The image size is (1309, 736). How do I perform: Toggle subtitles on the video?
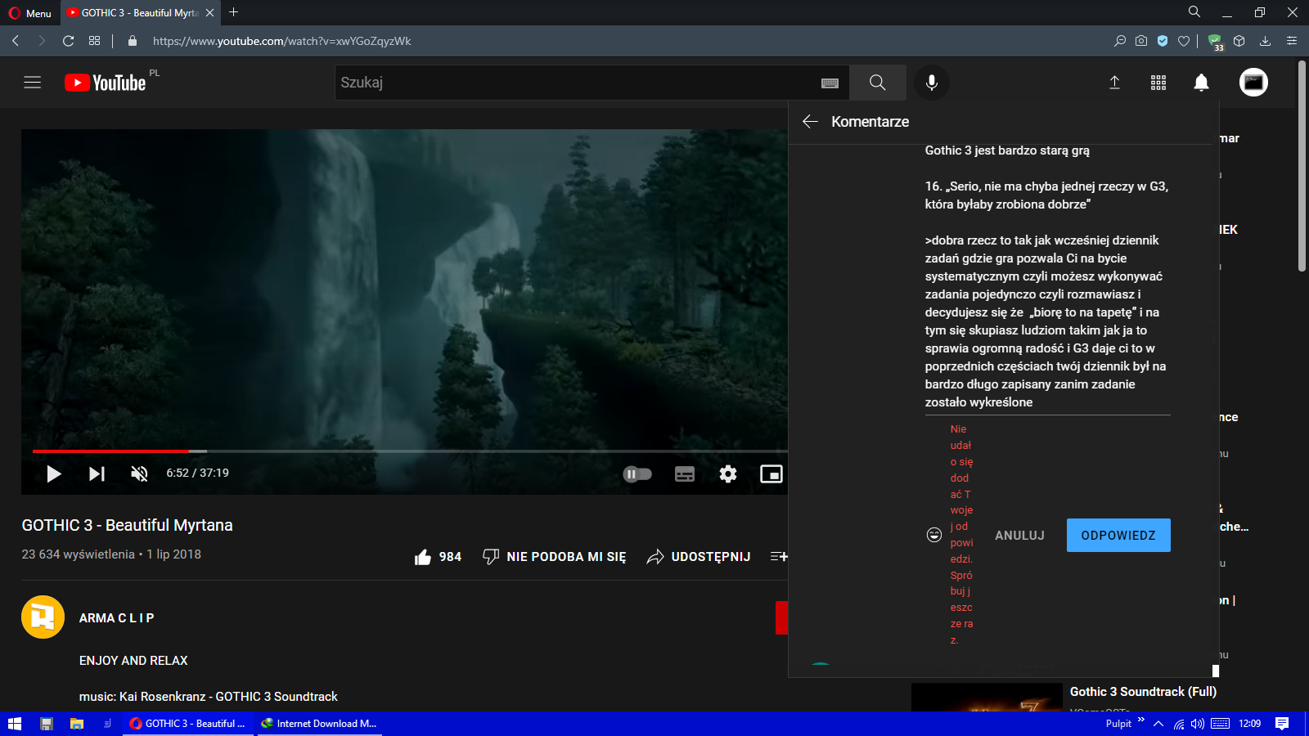pos(685,473)
